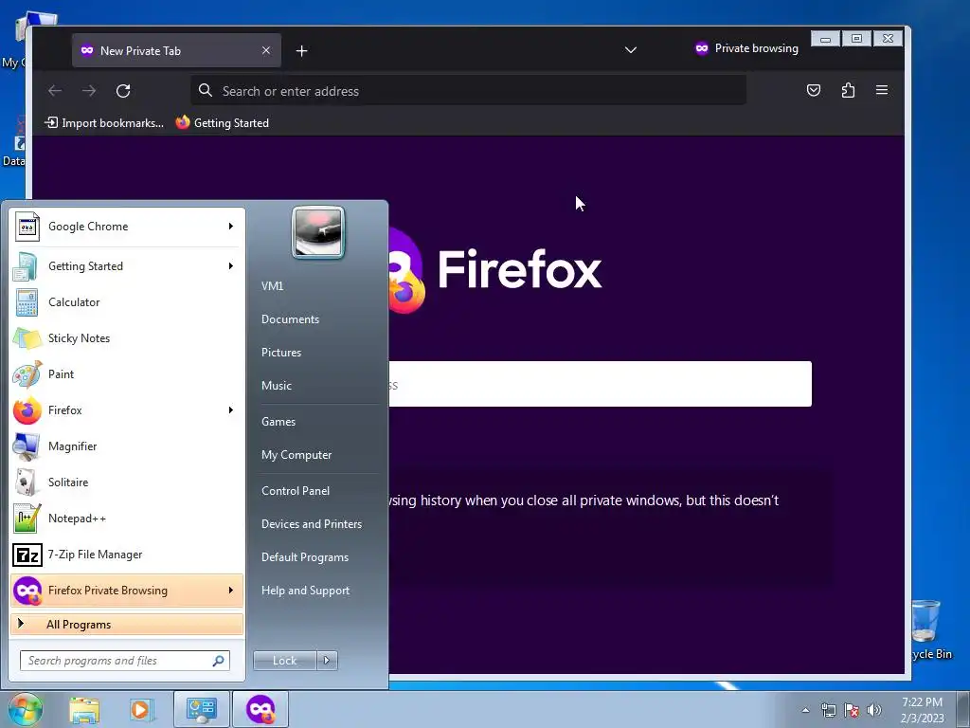
Task: Open Games from Start menu
Action: pos(278,422)
